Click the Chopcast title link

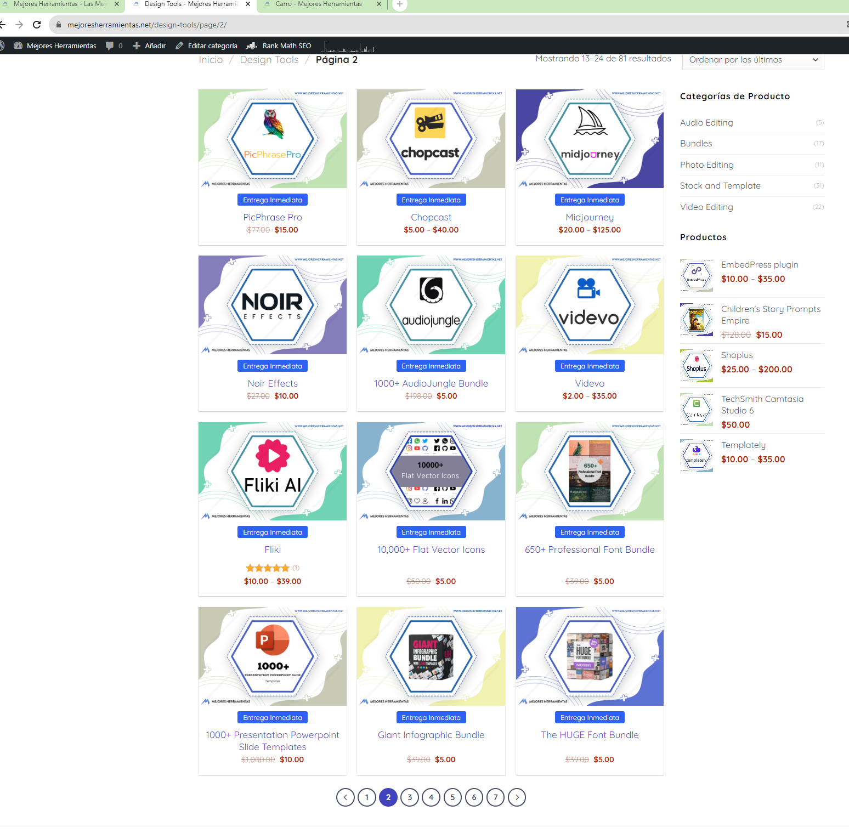(431, 217)
